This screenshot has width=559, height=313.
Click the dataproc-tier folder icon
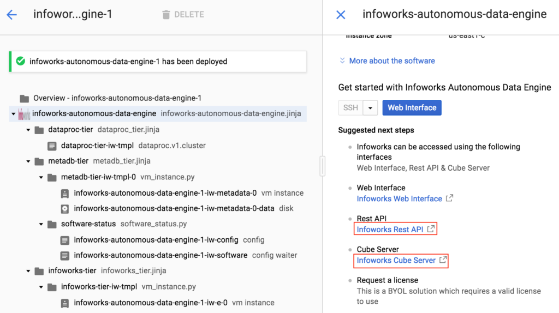(39, 130)
